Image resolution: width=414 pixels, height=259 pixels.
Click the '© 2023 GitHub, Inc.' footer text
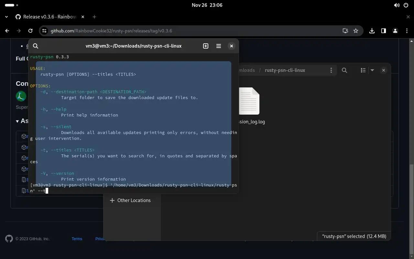pos(32,239)
